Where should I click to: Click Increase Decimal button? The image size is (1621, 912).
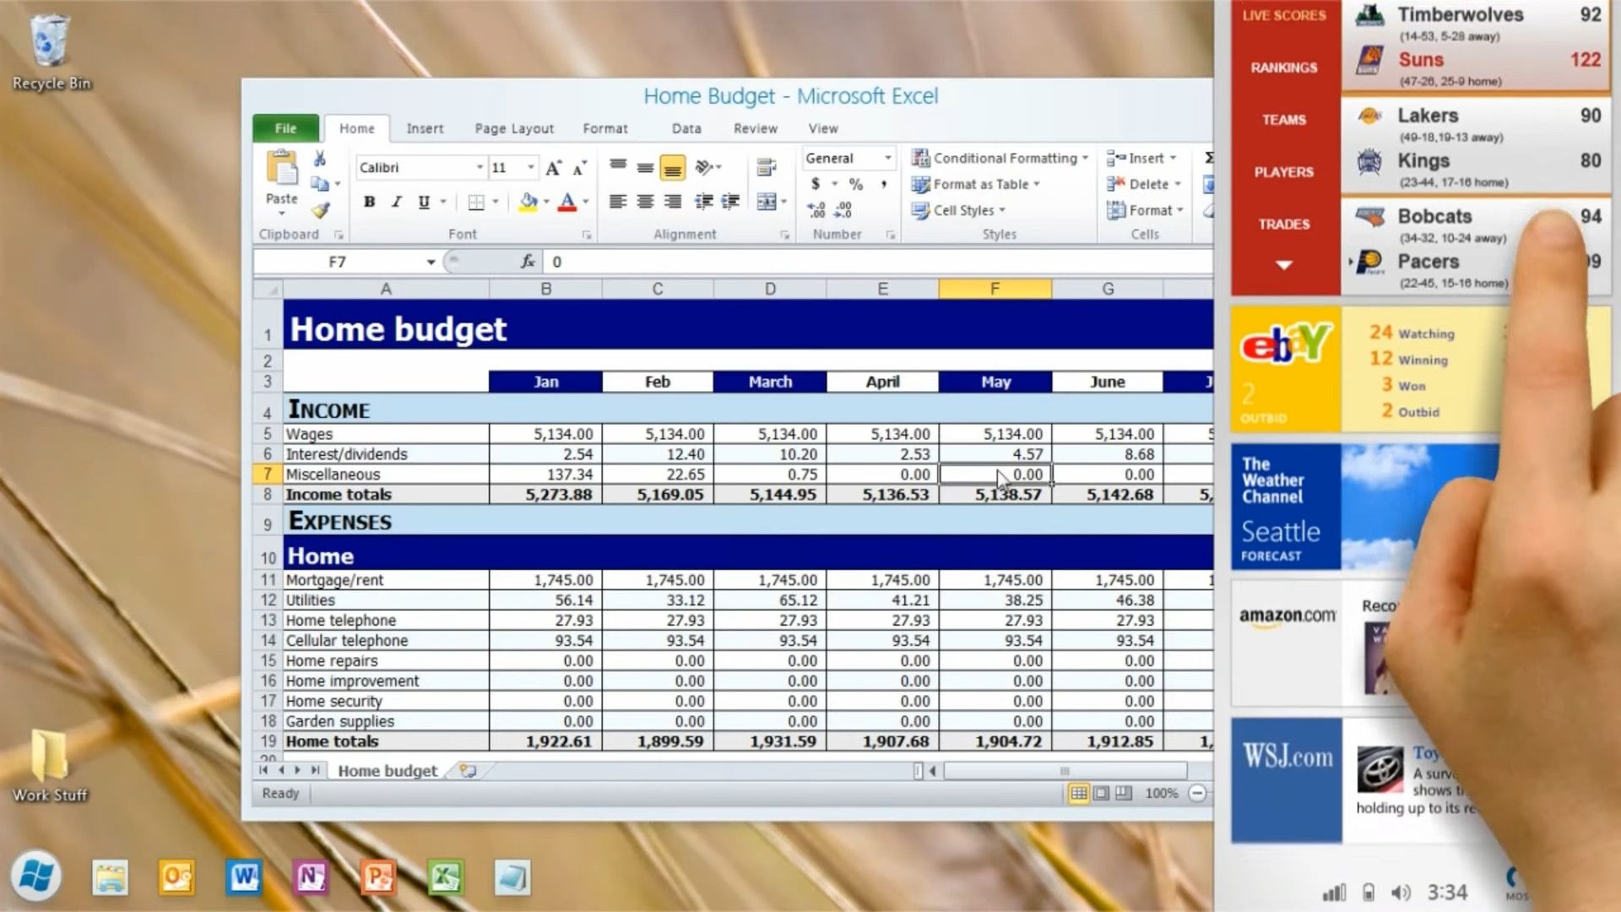(816, 209)
